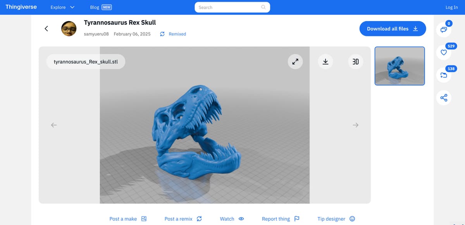
Task: Click the share icon in sidebar
Action: point(444,98)
